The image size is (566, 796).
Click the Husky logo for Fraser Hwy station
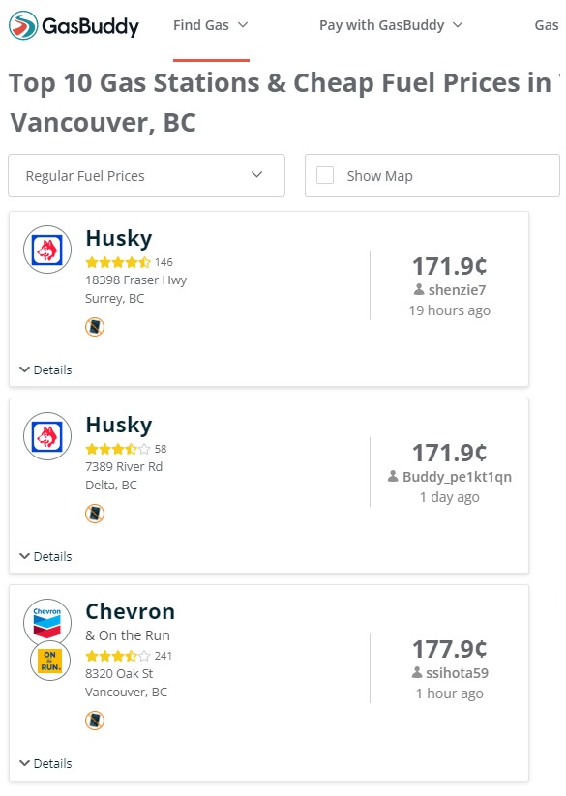point(47,250)
